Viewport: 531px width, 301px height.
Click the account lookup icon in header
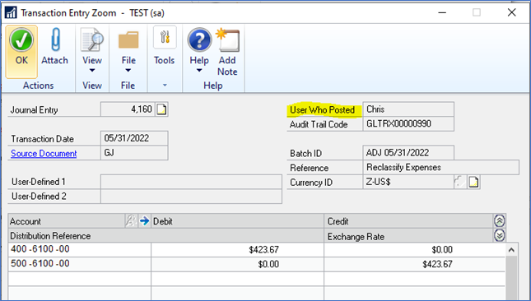click(131, 221)
